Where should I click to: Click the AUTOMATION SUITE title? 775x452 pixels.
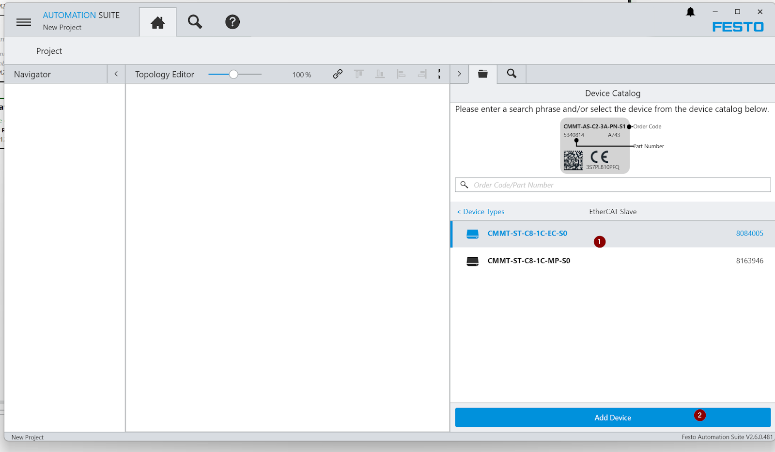81,15
